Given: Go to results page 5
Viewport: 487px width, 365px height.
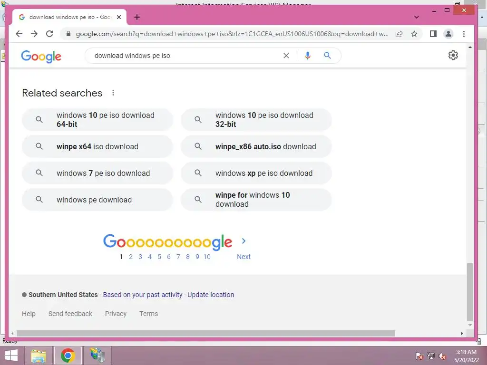Looking at the screenshot, I should [159, 257].
